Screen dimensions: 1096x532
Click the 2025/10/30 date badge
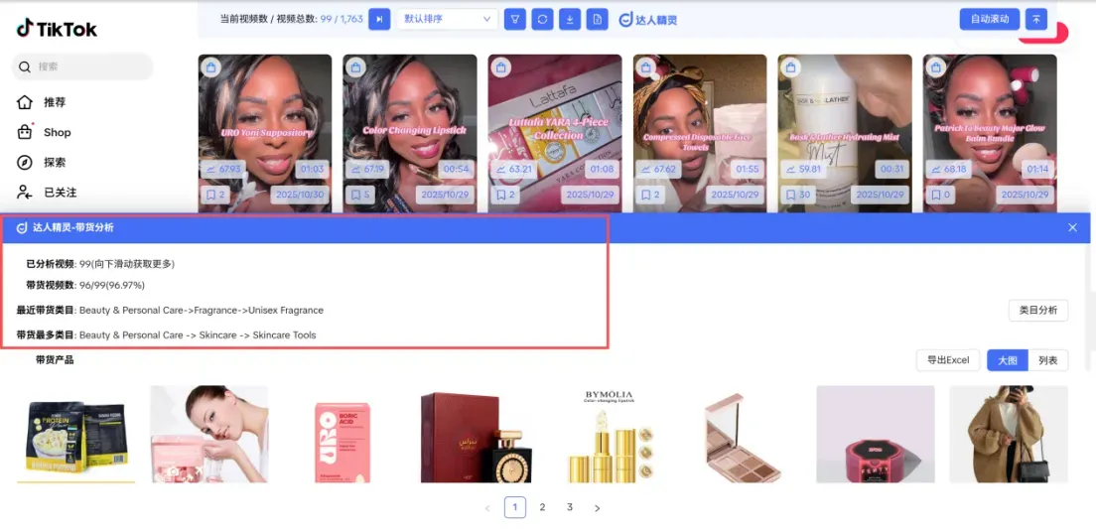click(299, 195)
